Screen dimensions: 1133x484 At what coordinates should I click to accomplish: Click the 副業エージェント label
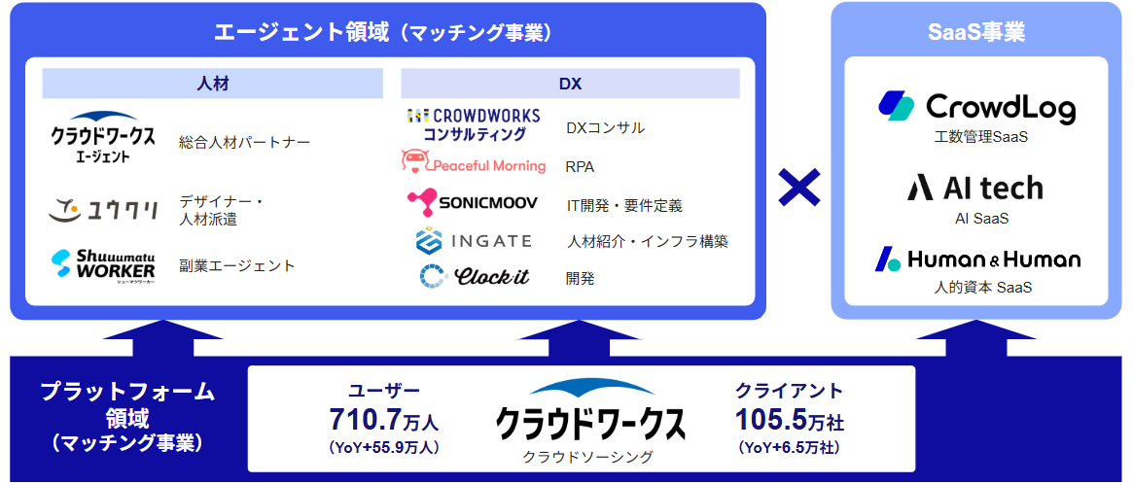pos(237,266)
